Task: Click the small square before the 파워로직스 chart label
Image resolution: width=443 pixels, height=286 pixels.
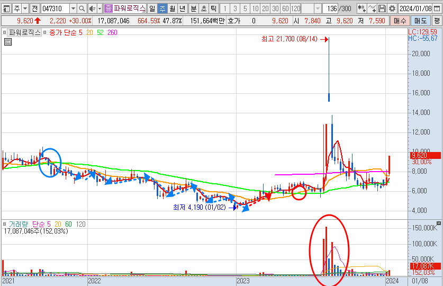Action: (5, 32)
